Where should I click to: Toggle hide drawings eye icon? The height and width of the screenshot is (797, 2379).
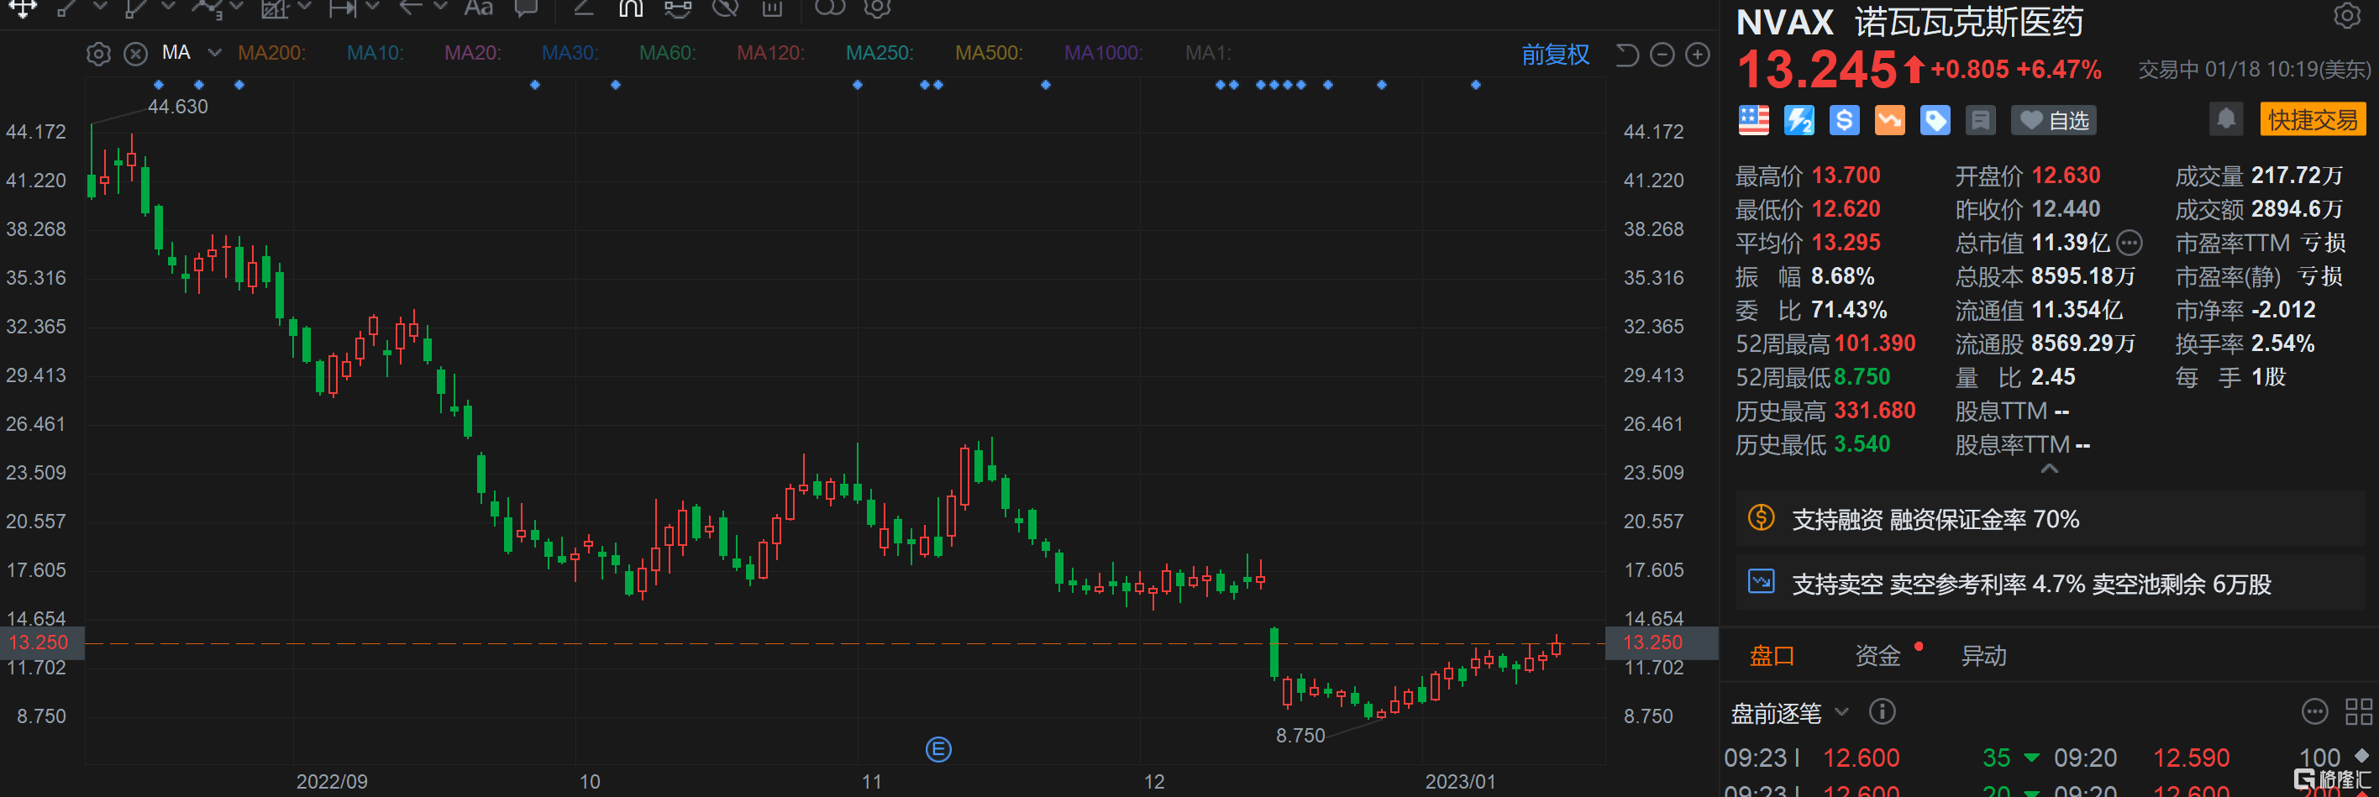[726, 8]
